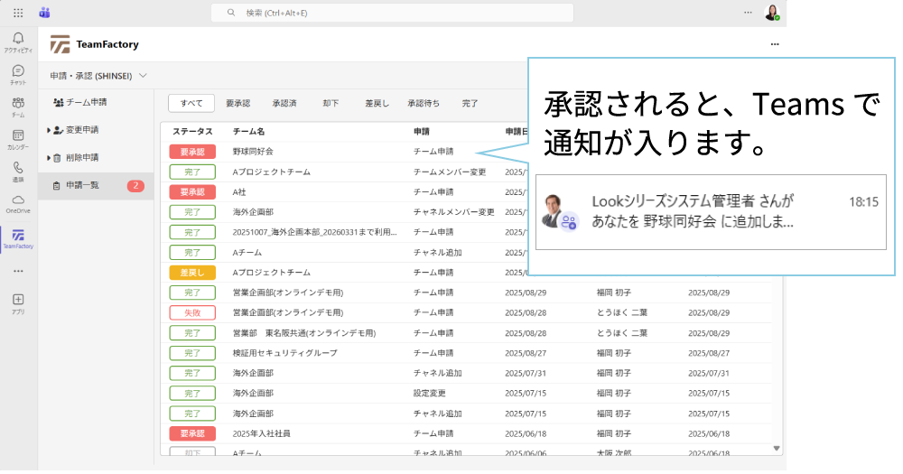This screenshot has width=903, height=474.
Task: Expand the 削除申請 tree item
Action: [49, 158]
